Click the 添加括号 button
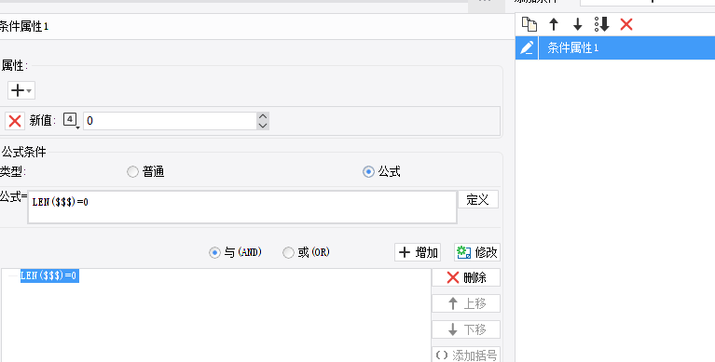This screenshot has height=362, width=715. tap(466, 355)
